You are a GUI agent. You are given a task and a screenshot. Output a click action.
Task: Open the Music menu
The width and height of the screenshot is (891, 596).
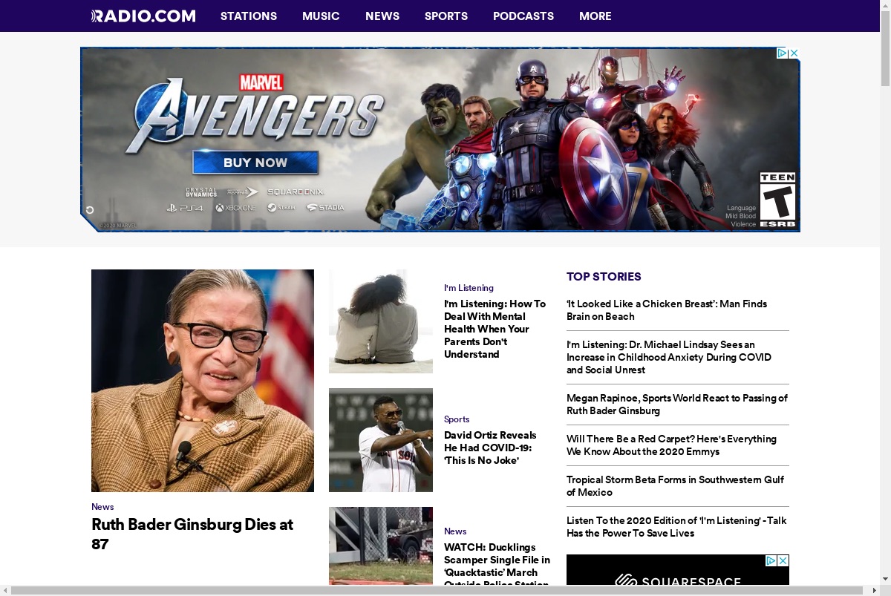point(321,16)
